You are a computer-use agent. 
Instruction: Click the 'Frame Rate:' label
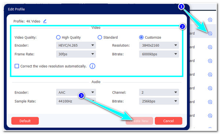[25, 54]
